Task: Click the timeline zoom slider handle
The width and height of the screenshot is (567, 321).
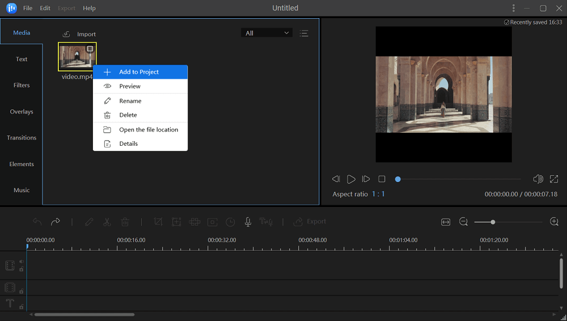Action: 493,222
